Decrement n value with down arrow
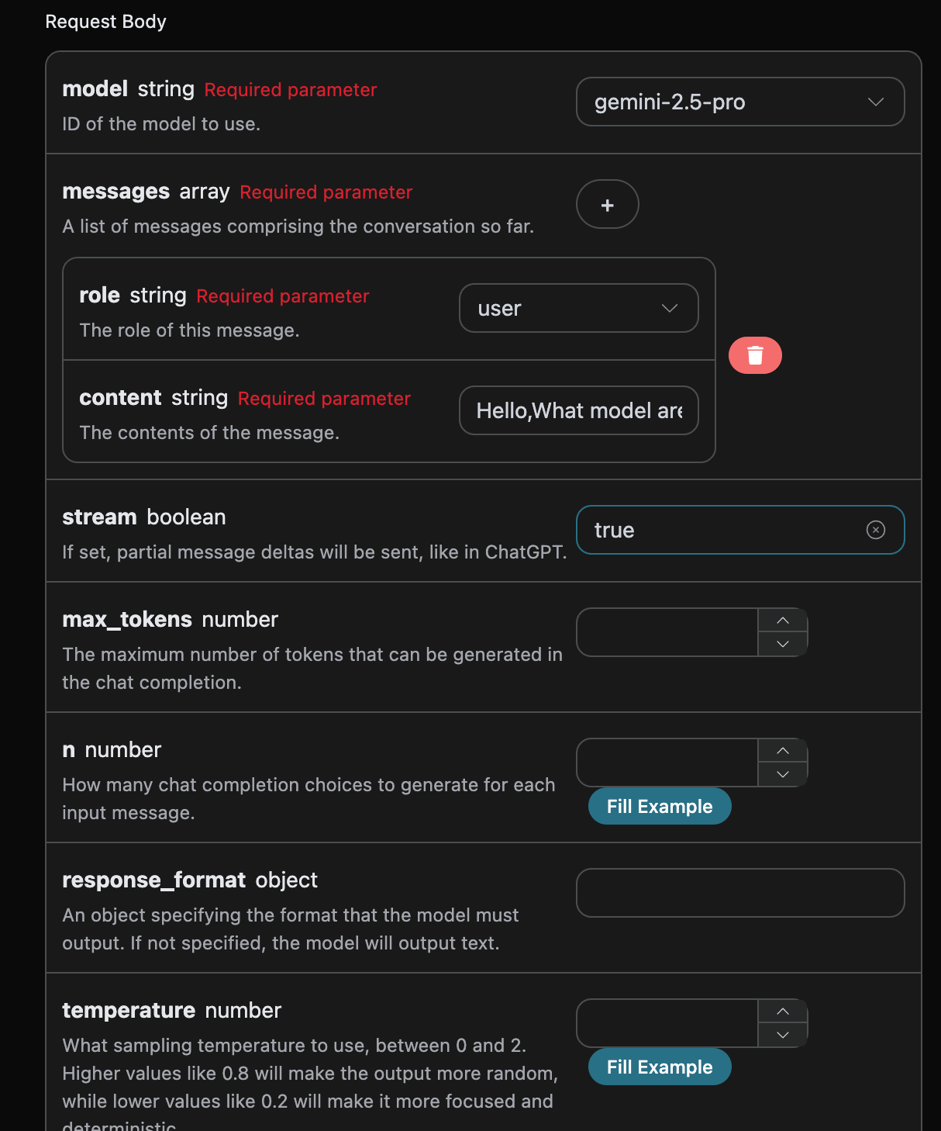Viewport: 941px width, 1131px height. click(x=783, y=774)
